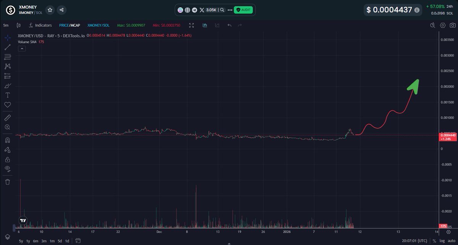Show price info via the info icon
The width and height of the screenshot is (458, 245).
[416, 10]
